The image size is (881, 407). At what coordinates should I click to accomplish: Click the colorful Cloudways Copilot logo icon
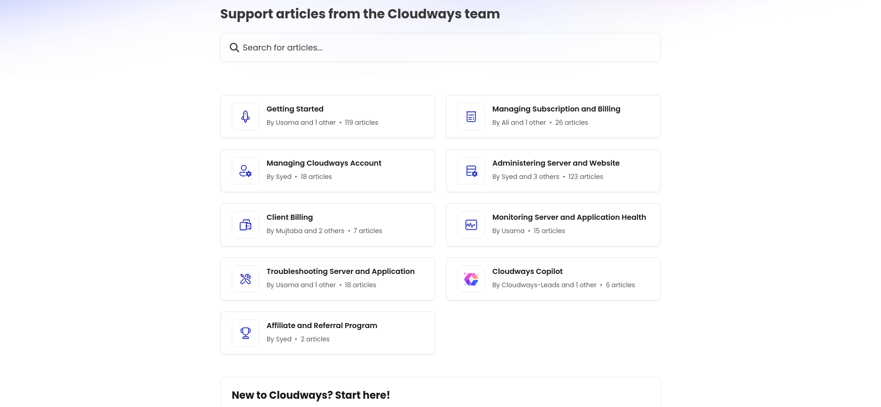tap(471, 279)
